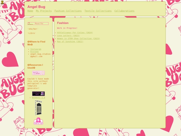Click the blinkies cafe badge

click(x=39, y=94)
